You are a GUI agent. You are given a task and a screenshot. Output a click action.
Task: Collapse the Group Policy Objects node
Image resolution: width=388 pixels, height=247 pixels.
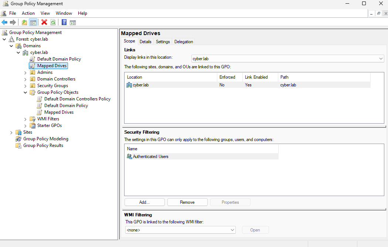tap(25, 92)
